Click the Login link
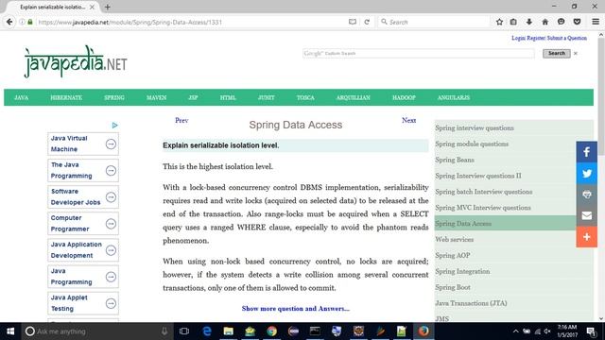The image size is (605, 340). coord(518,38)
